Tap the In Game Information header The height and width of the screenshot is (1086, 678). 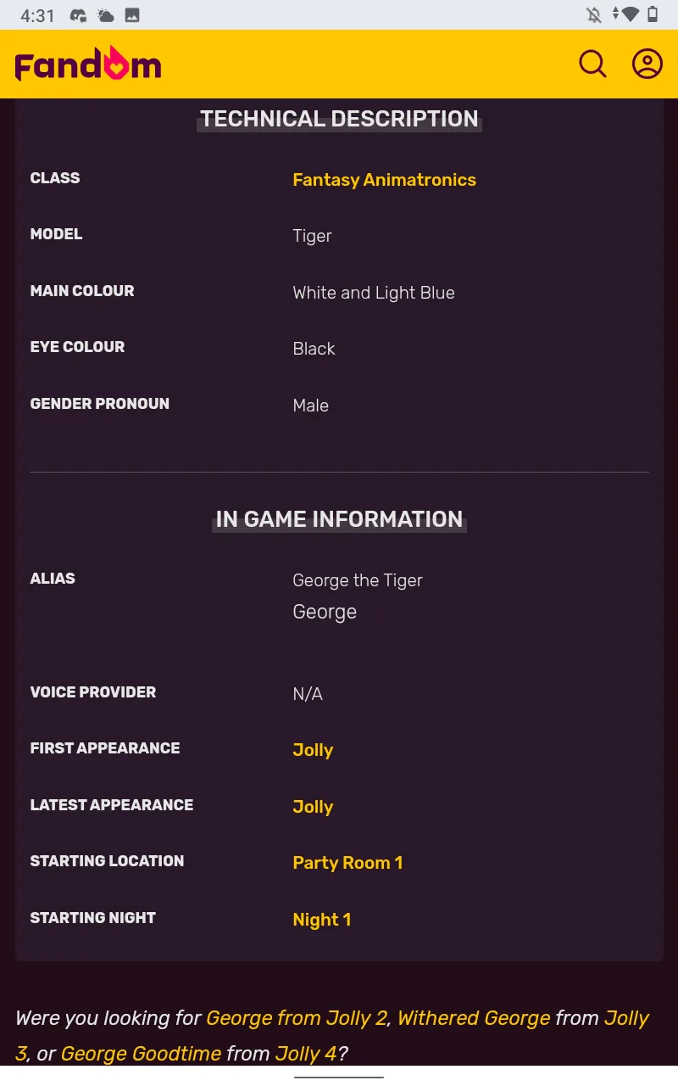point(339,519)
